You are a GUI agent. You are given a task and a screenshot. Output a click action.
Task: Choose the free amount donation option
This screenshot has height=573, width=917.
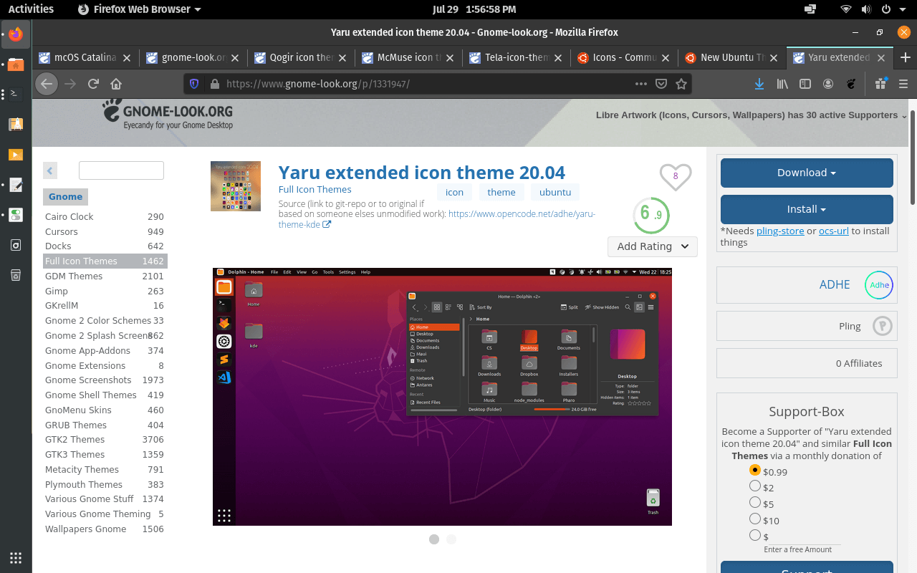[755, 534]
